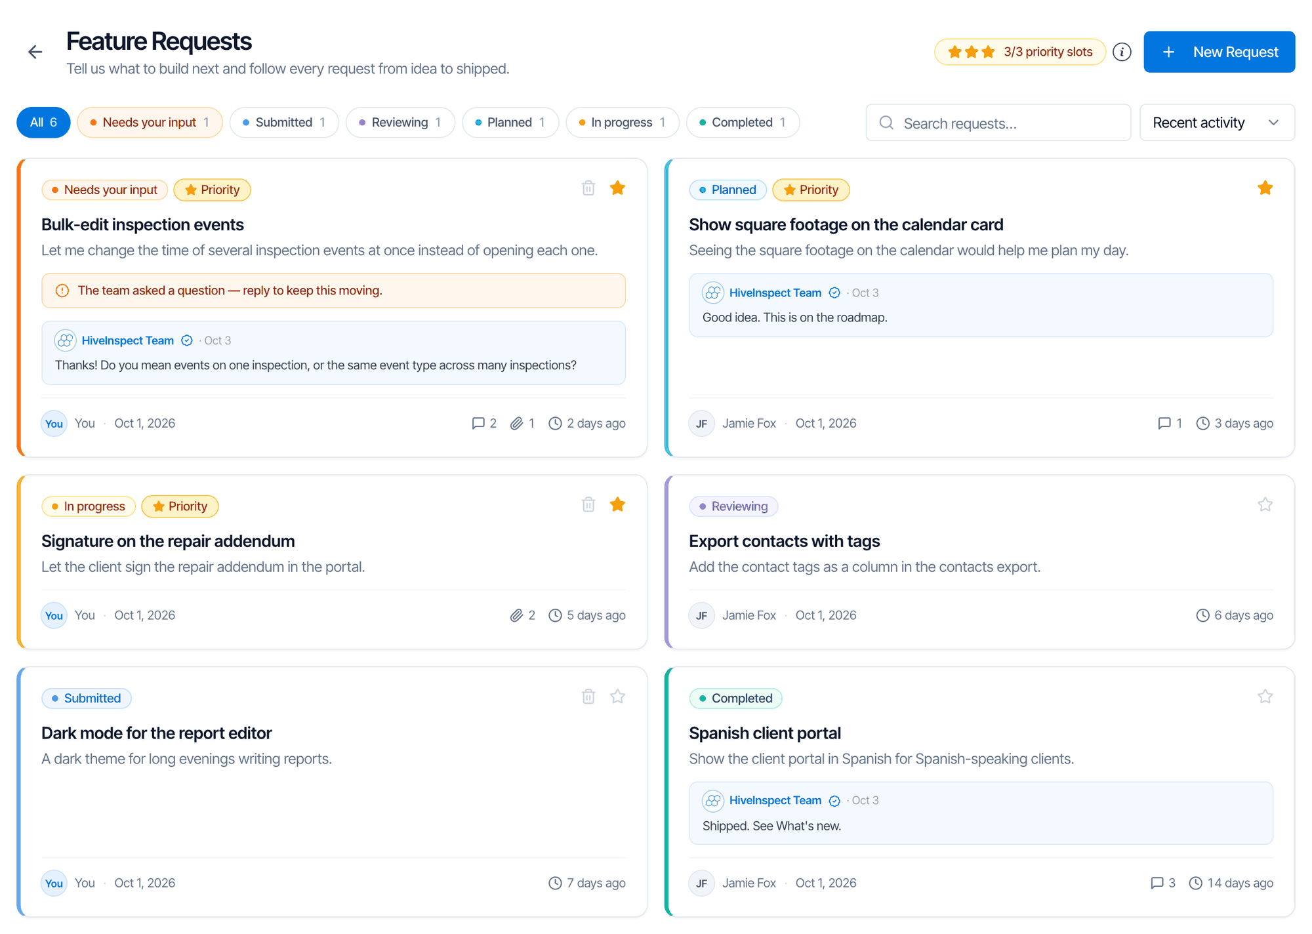Click HiveInspect Team avatar on square footage card

coord(713,293)
